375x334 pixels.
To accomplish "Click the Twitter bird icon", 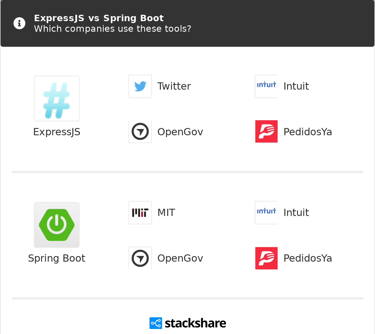I will pos(140,86).
